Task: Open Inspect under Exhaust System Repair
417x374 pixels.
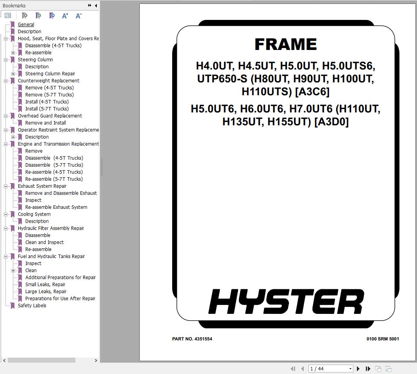Action: click(33, 200)
